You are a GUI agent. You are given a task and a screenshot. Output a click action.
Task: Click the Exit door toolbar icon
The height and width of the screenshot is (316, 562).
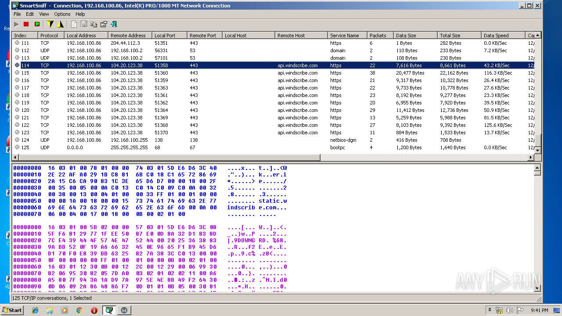pyautogui.click(x=114, y=24)
